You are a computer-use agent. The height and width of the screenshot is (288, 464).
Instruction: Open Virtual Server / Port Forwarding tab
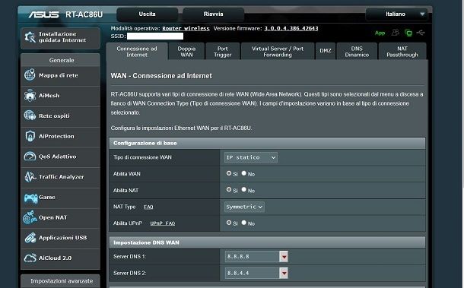278,52
